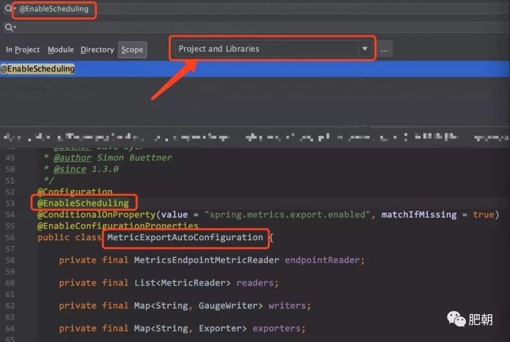Focus the empty replace input field
The height and width of the screenshot is (342, 510).
257,28
